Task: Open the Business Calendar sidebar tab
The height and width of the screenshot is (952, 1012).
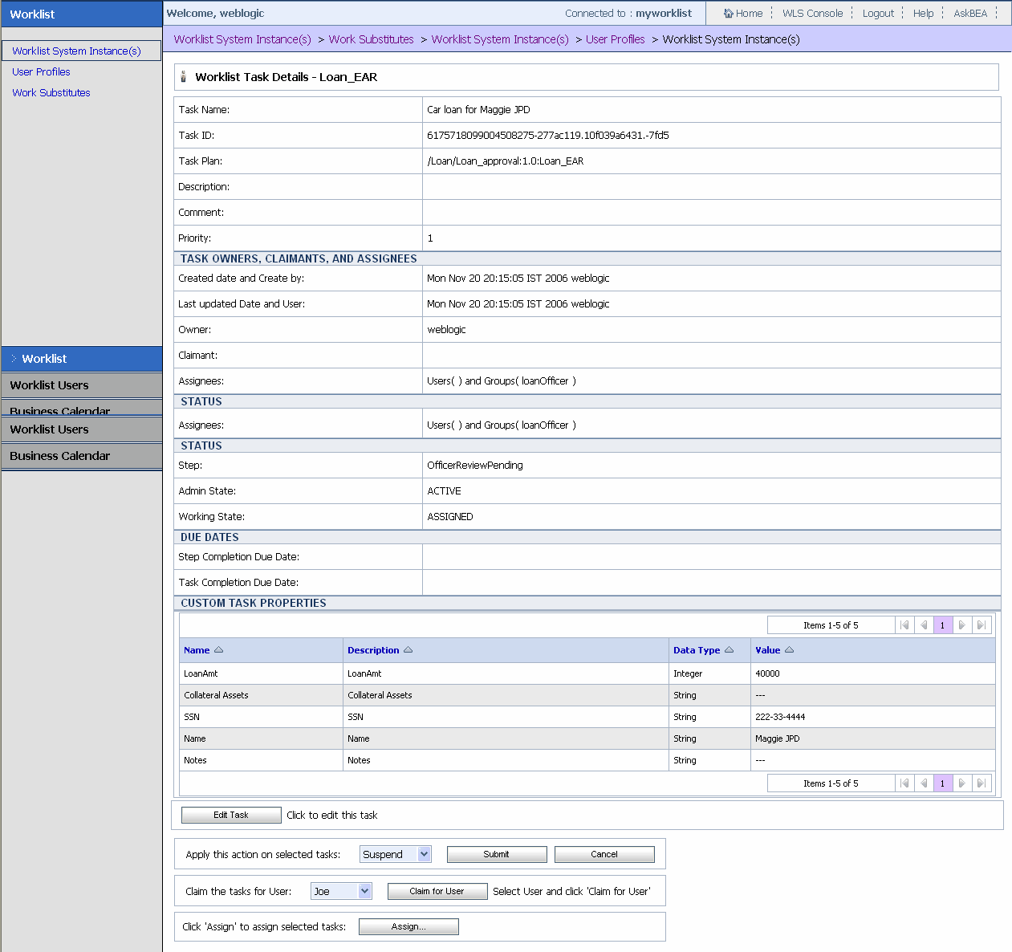Action: 59,456
